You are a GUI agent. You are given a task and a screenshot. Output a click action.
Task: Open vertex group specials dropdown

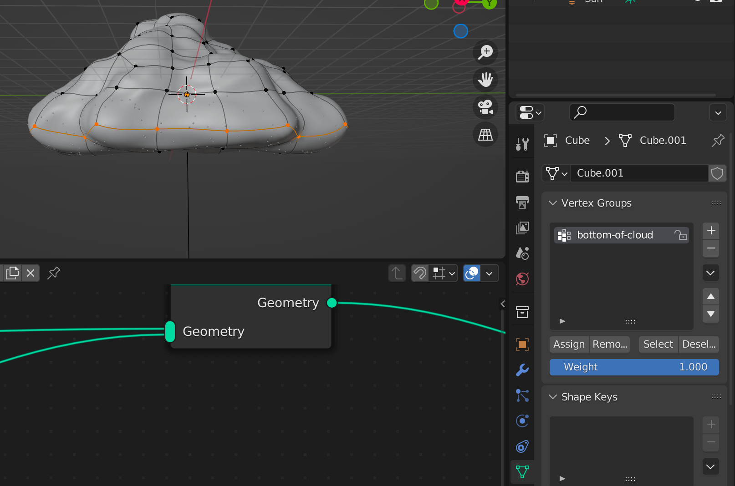tap(711, 273)
